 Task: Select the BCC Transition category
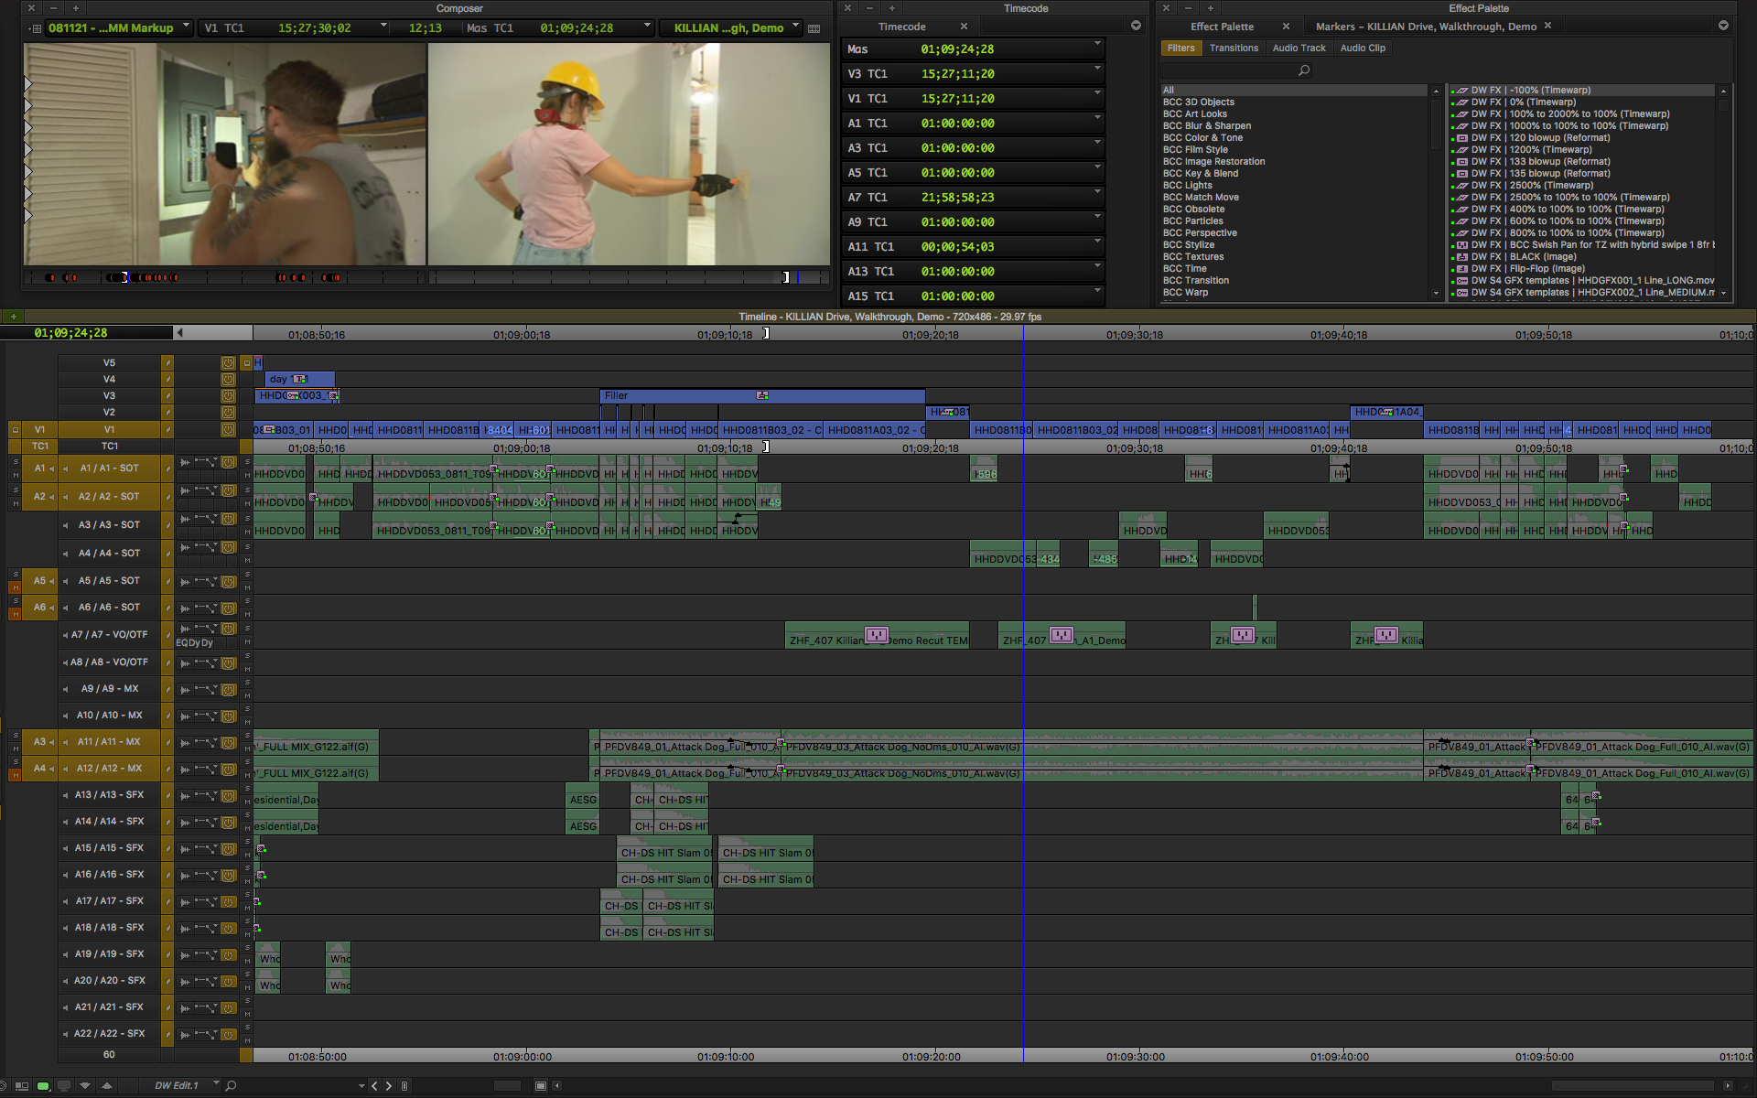(1195, 281)
